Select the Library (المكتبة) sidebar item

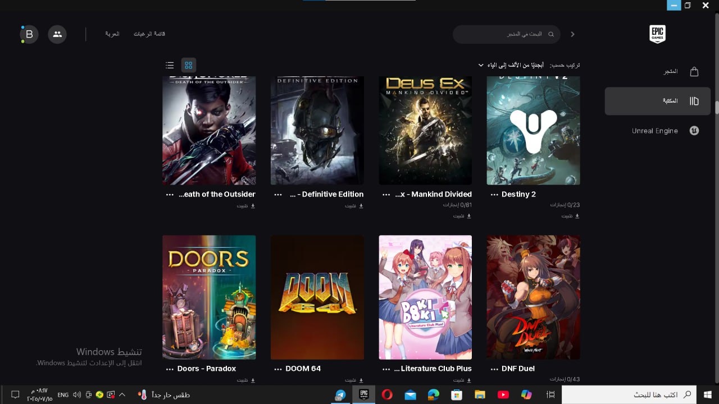(x=658, y=101)
